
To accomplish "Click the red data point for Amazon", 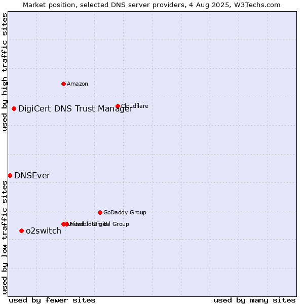I will click(63, 84).
